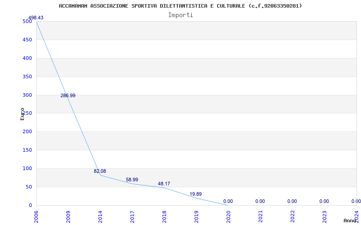Click the x-axis year 2009
Screen dimensions: 361x225
tap(69, 216)
